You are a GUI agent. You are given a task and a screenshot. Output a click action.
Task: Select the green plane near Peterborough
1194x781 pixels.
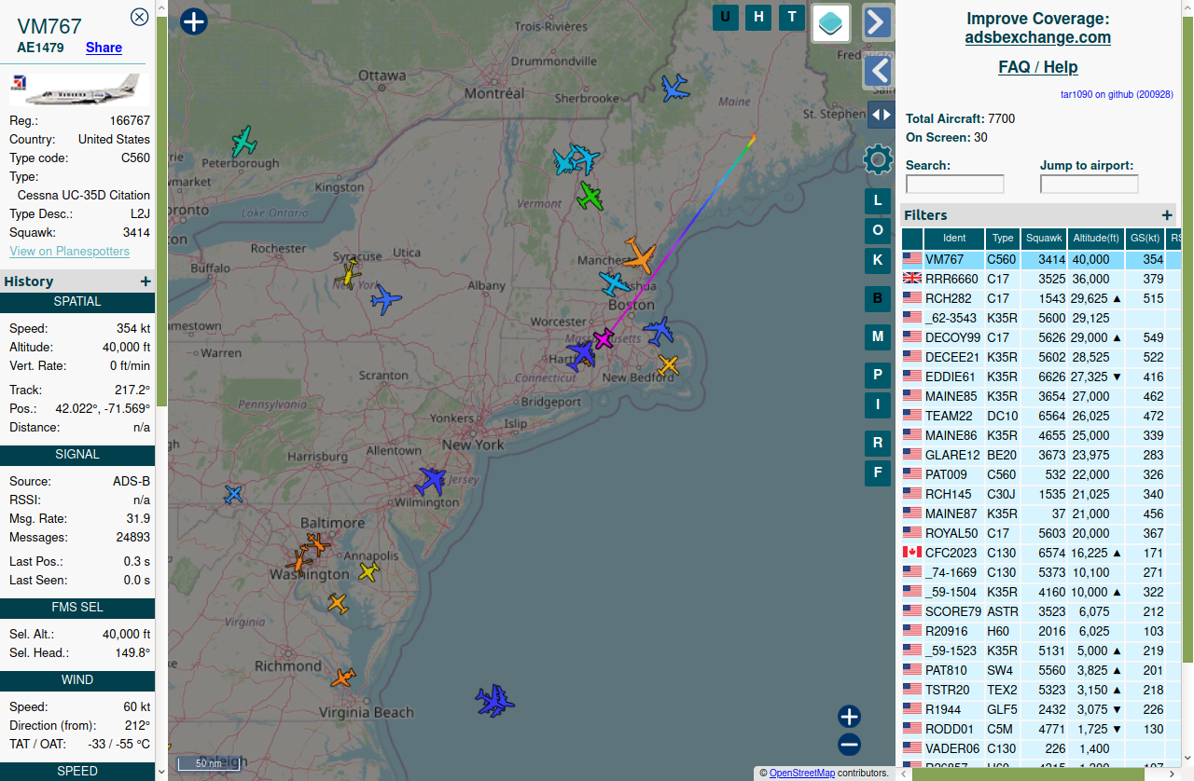point(244,142)
